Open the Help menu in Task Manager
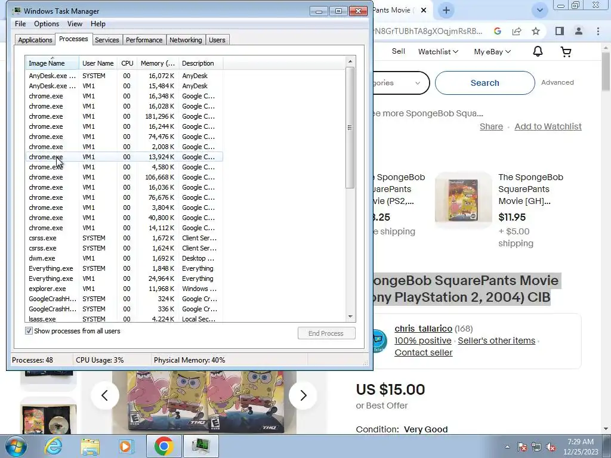Image resolution: width=611 pixels, height=458 pixels. (x=98, y=24)
